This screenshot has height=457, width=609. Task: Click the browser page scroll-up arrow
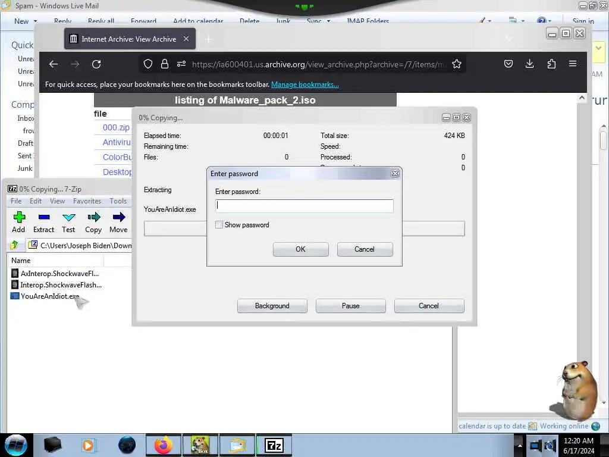click(x=582, y=98)
